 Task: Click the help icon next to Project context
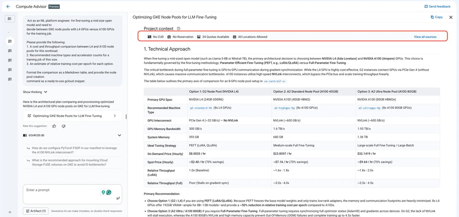pos(178,29)
